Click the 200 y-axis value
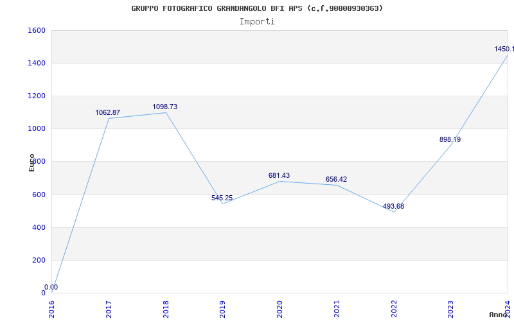This screenshot has width=514, height=321. pyautogui.click(x=39, y=260)
